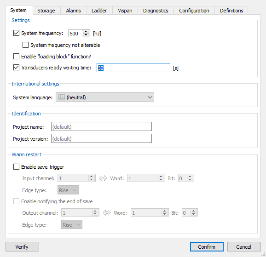Expand the first Edge type Rise dropdown
Viewport: 266px width, 257px height.
pyautogui.click(x=68, y=190)
